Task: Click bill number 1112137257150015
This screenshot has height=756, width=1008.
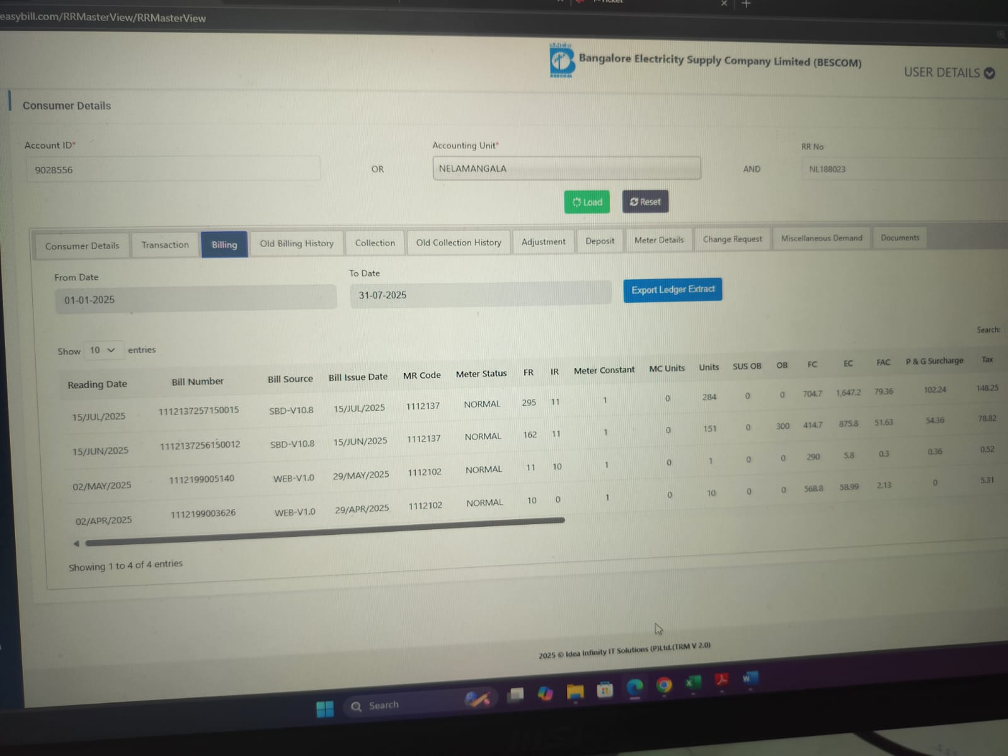Action: pos(198,410)
